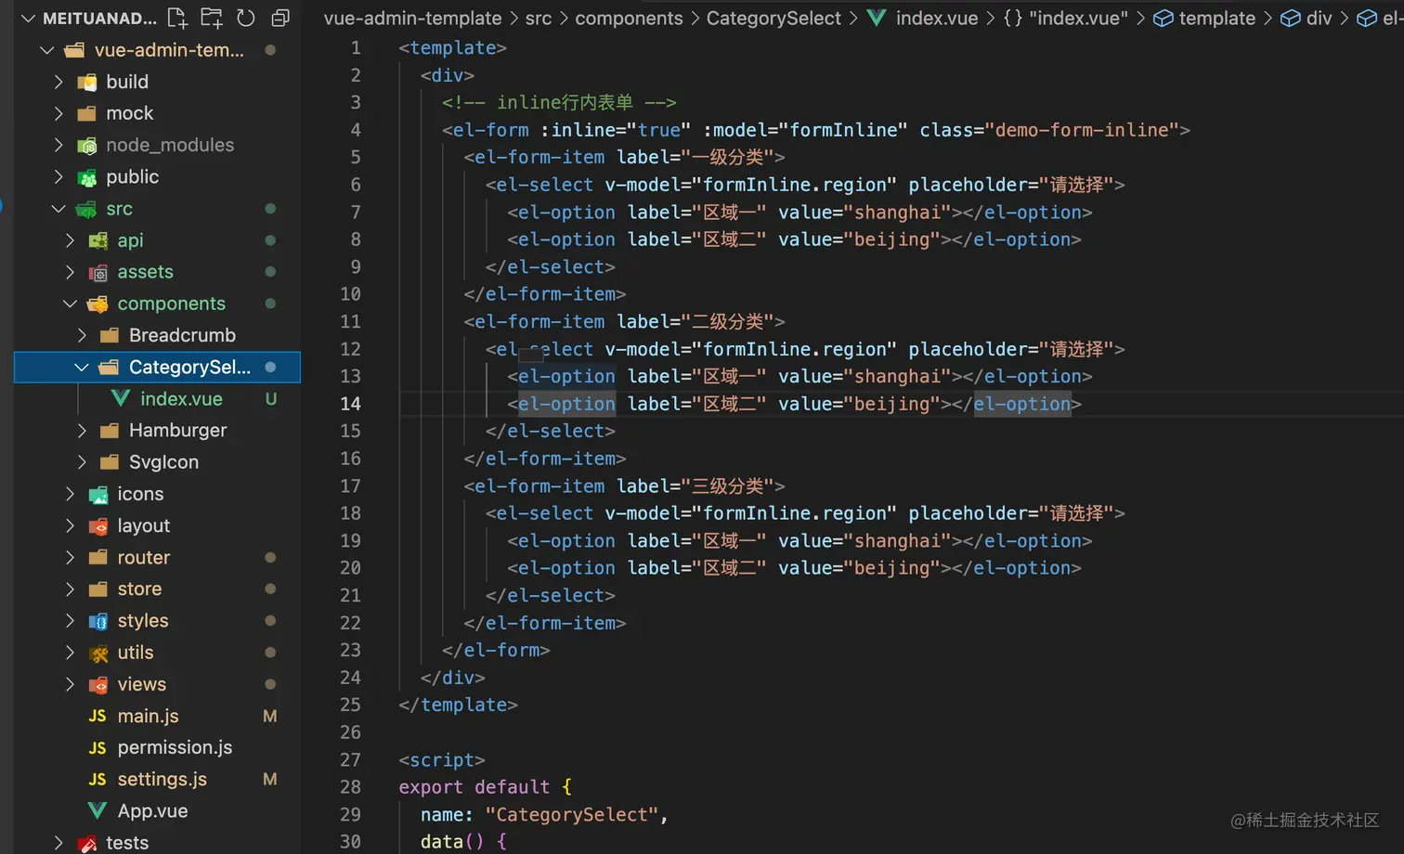Collapse the MEITUANAD... workspace section
This screenshot has width=1404, height=854.
(28, 18)
